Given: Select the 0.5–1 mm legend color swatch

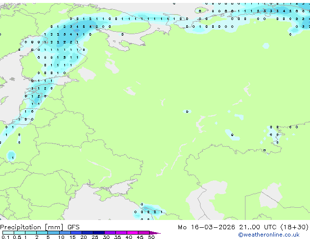Looking at the screenshot, I should (x=20, y=233).
